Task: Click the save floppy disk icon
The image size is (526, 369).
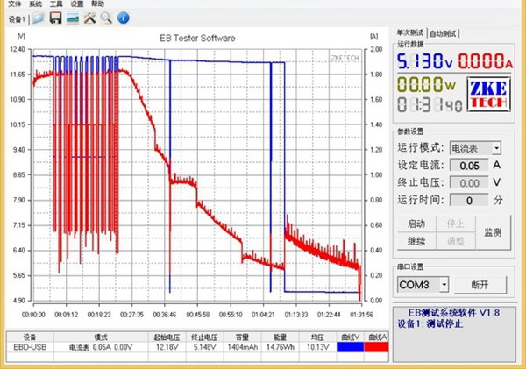Action: click(55, 18)
